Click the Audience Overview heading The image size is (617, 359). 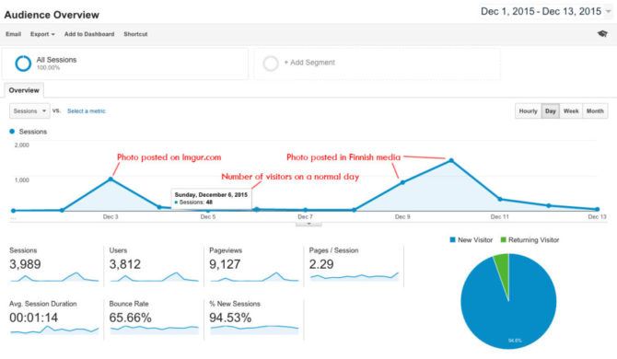click(52, 15)
